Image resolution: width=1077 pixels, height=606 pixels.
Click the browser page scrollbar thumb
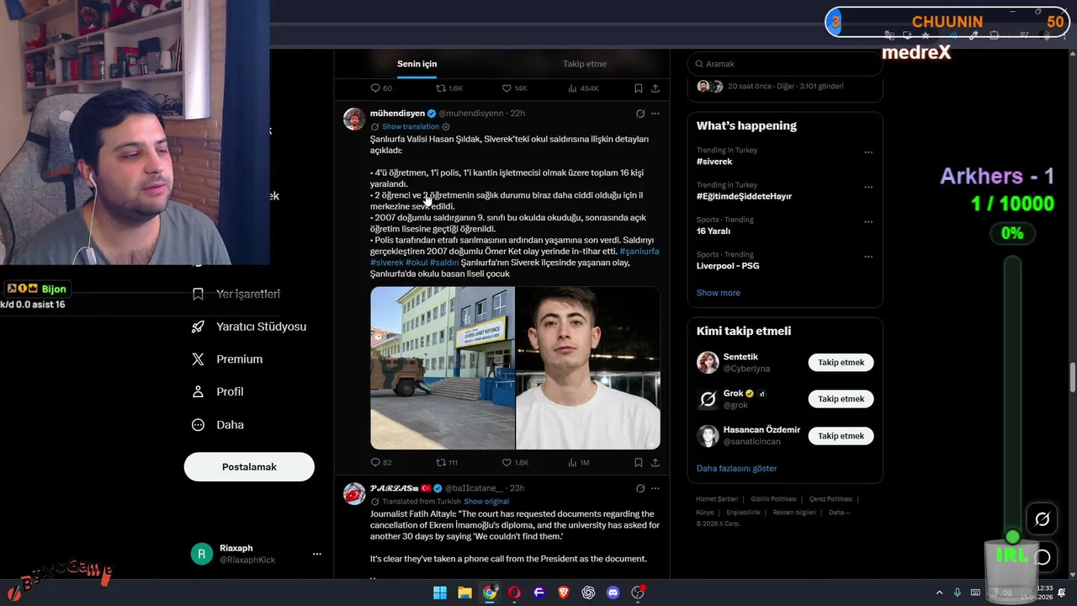coord(1072,377)
